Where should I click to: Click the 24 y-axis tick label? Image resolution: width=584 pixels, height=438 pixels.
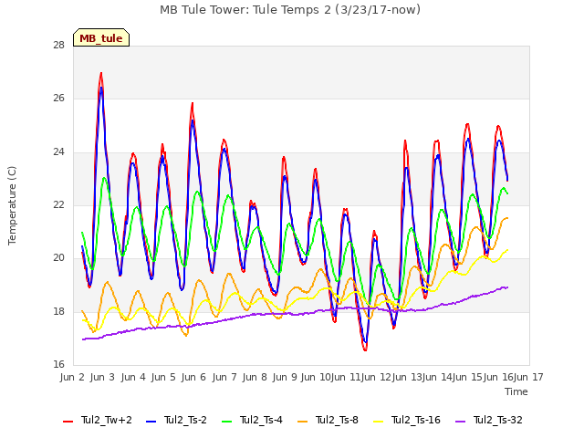(x=58, y=151)
